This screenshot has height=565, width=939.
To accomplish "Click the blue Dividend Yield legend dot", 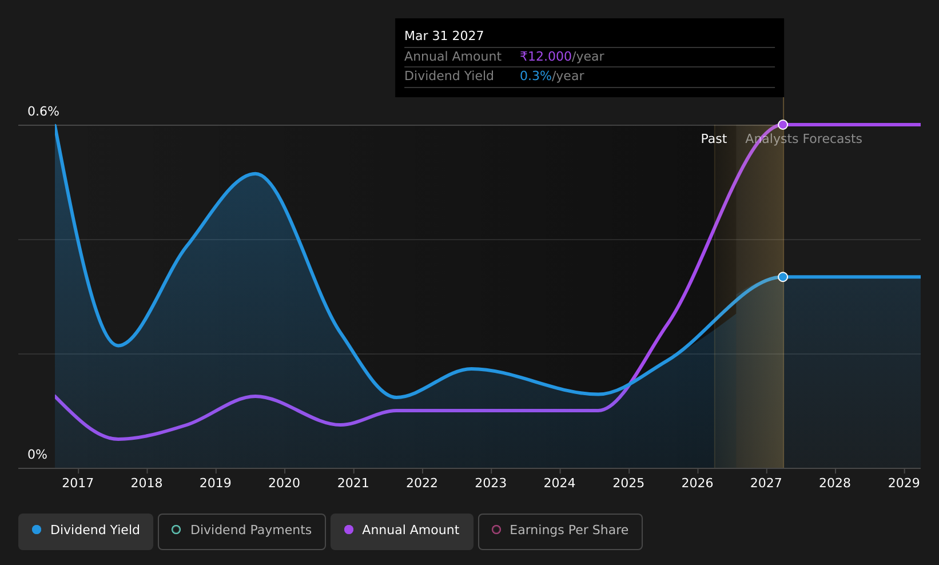I will [x=37, y=530].
